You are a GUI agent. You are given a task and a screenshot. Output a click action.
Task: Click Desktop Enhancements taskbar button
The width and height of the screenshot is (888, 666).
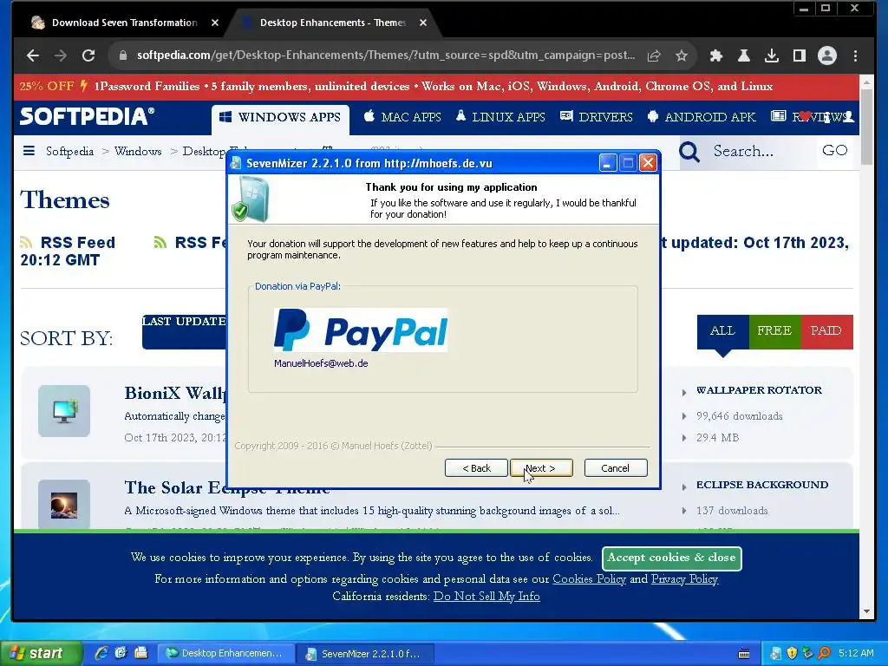point(225,653)
